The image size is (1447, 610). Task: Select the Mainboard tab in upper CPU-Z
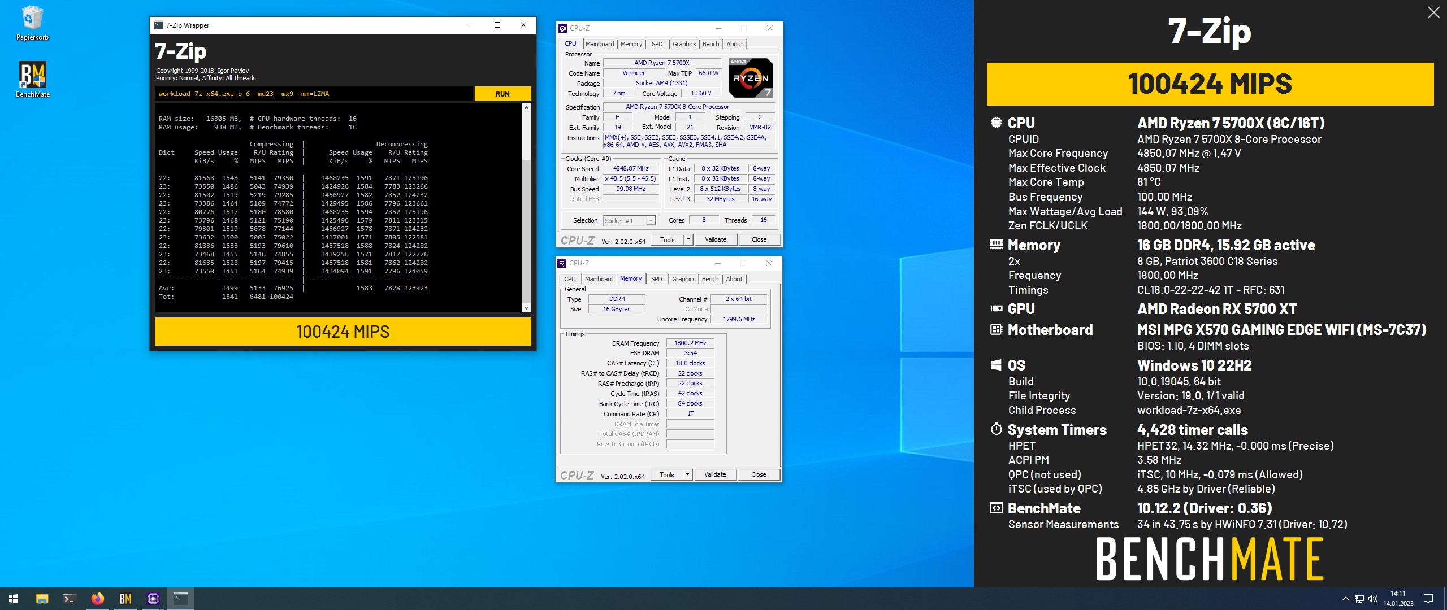pos(600,44)
